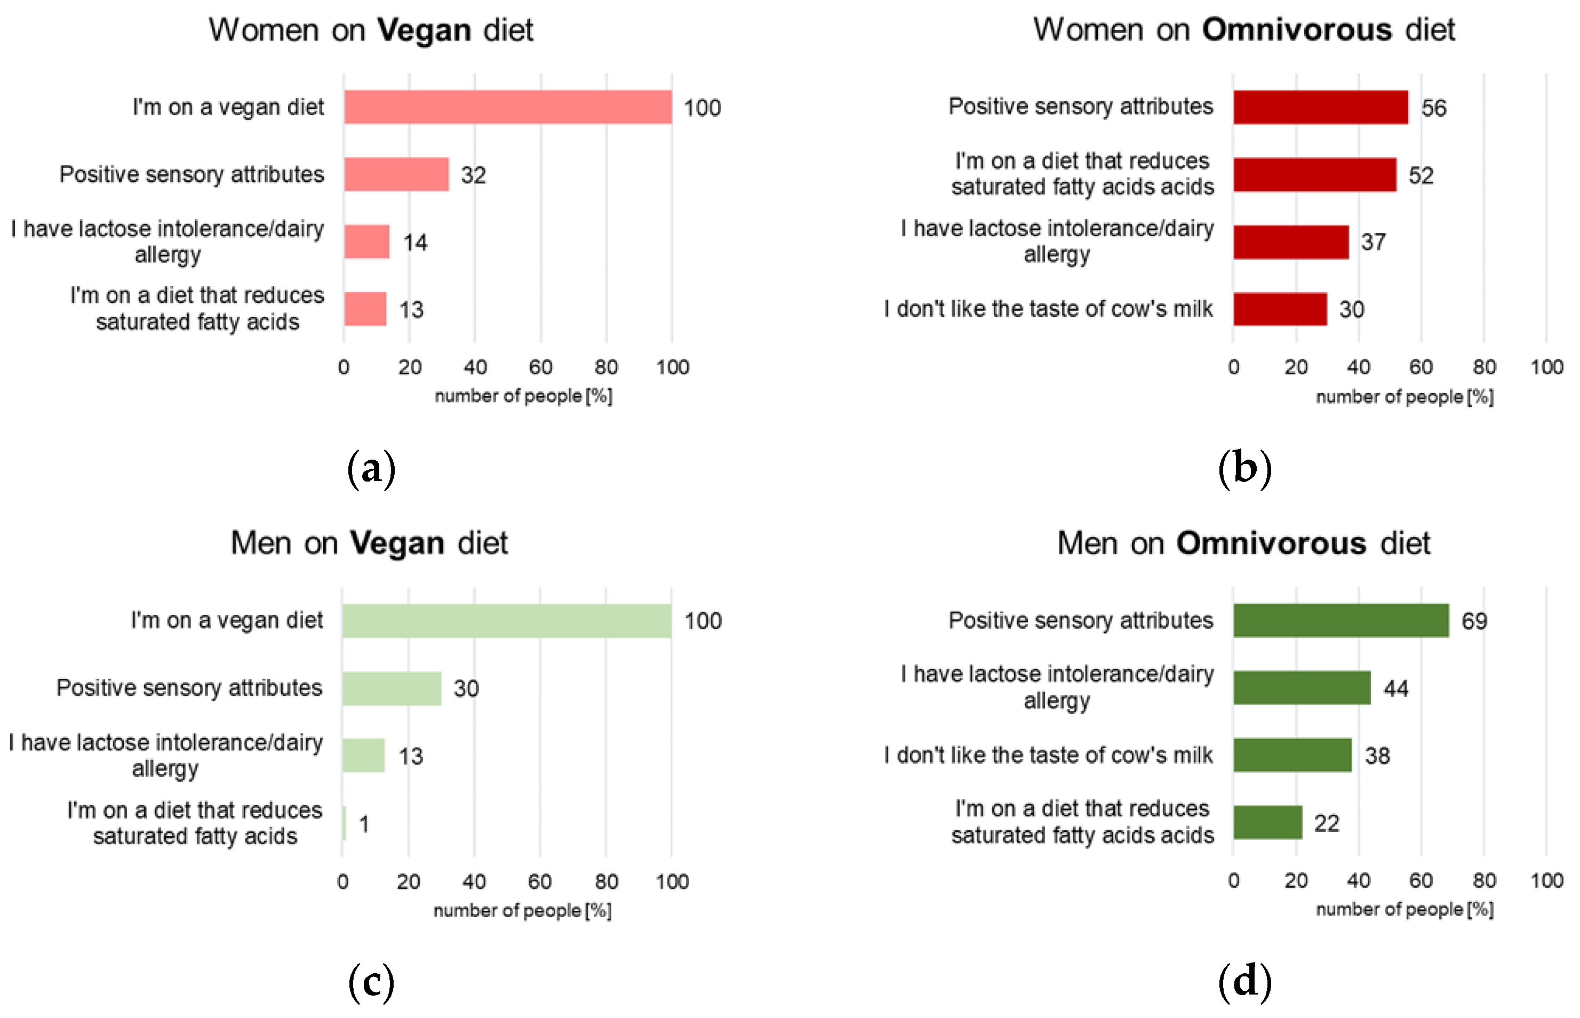Image resolution: width=1580 pixels, height=1018 pixels.
Task: Click the x-axis title under women omnivorous chart
Action: [x=1404, y=397]
